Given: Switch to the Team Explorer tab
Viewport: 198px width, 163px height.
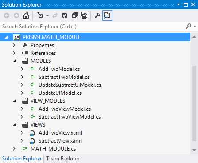Looking at the screenshot, I should [x=63, y=159].
